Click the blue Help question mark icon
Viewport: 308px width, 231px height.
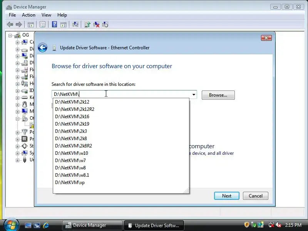(54, 24)
